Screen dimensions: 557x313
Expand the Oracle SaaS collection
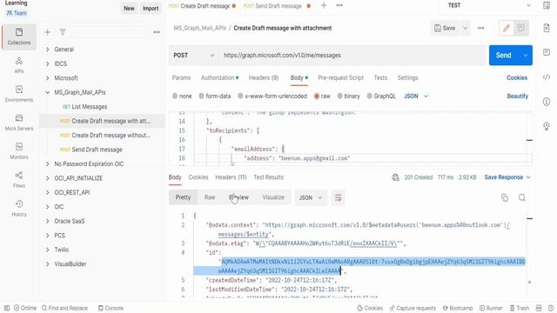click(x=47, y=221)
